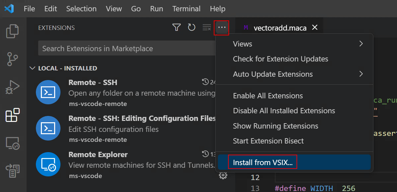
Task: Click the clear extensions search results icon
Action: 207,28
